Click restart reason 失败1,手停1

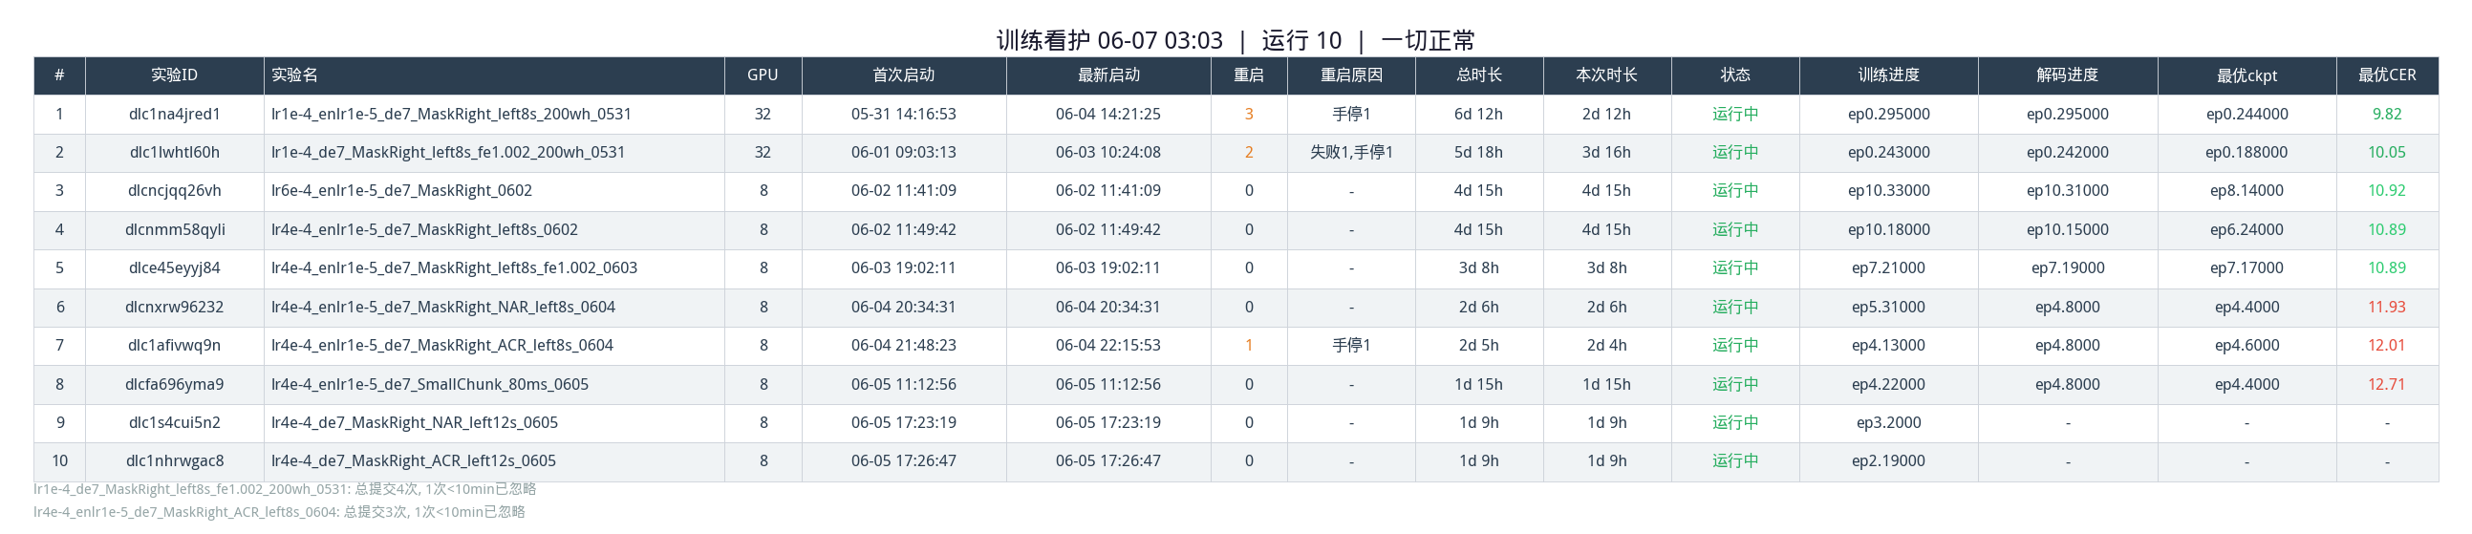1351,153
